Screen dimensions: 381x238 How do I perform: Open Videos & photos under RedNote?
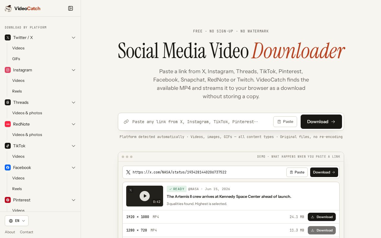tap(27, 135)
